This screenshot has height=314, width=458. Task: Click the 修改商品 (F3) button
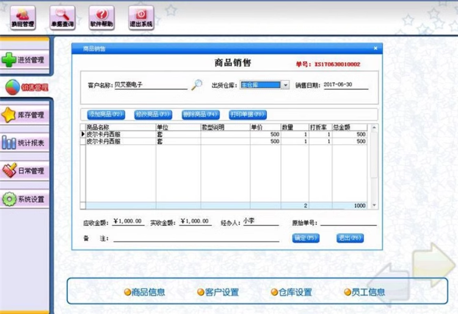coord(153,114)
